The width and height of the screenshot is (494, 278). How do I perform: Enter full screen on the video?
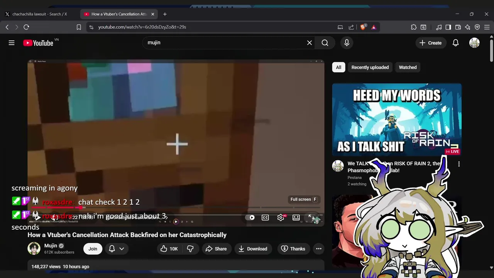[x=312, y=218]
